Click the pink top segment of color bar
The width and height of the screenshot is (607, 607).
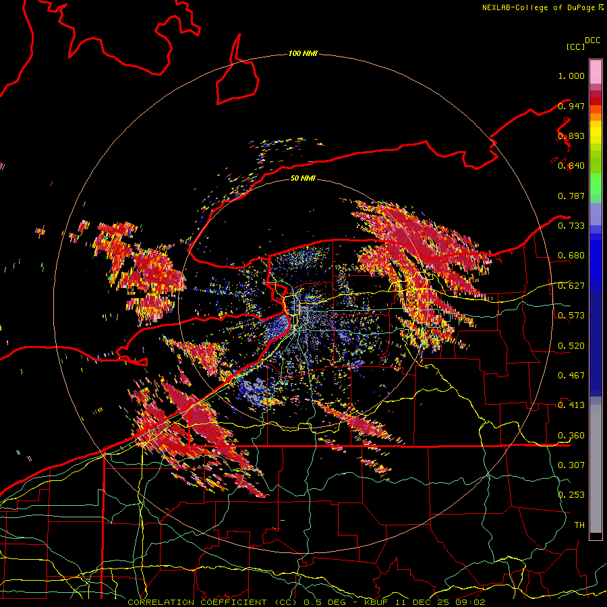596,71
